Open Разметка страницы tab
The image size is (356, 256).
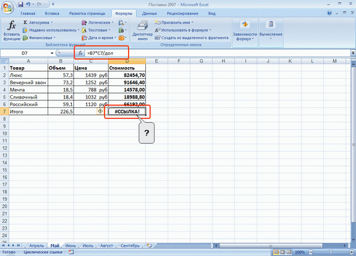pyautogui.click(x=87, y=13)
